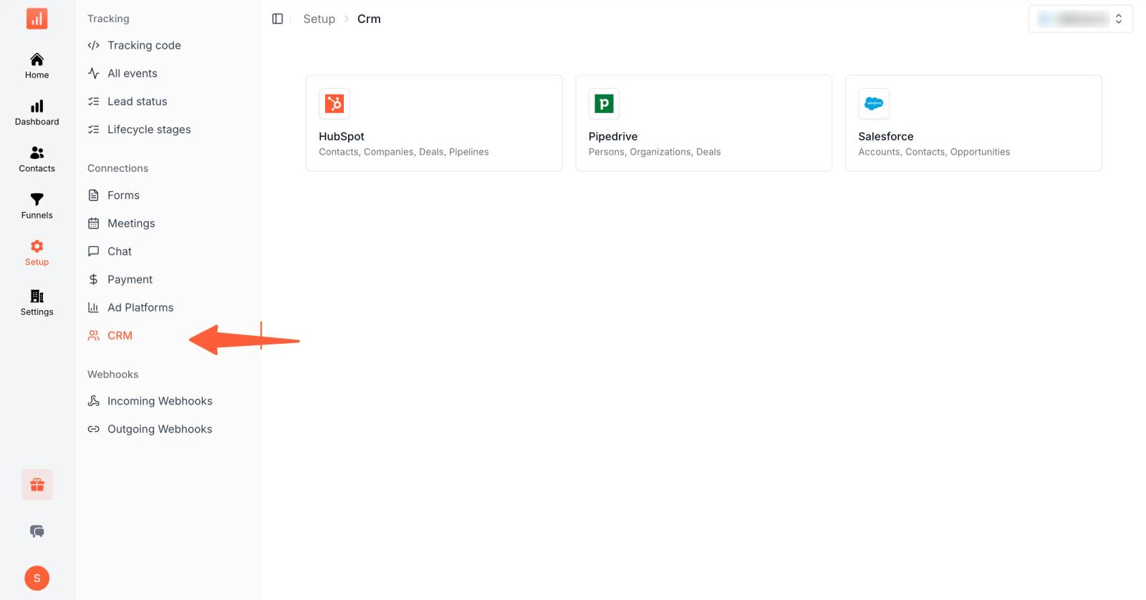Viewport: 1146px width, 600px height.
Task: Open the HubSpot card title
Action: click(342, 136)
